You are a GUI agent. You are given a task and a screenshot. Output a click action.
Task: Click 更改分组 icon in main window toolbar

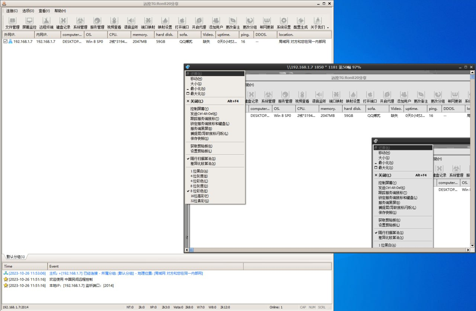point(250,23)
